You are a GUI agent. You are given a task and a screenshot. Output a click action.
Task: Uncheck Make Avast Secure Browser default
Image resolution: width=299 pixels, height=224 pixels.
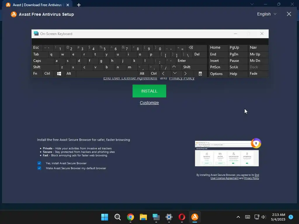pos(39,168)
